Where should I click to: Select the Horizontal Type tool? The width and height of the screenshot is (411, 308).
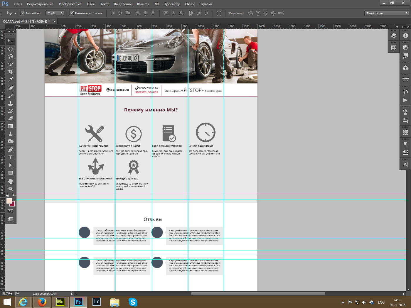click(11, 158)
